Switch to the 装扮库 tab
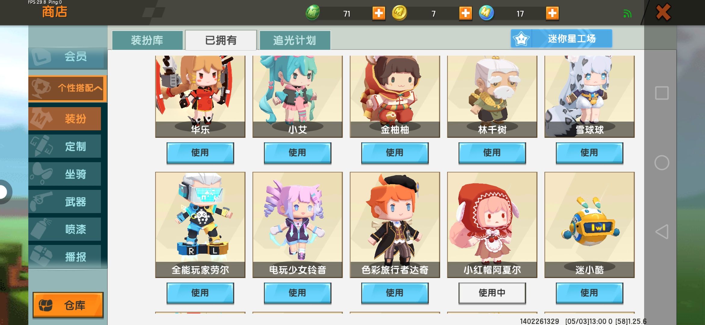 (147, 40)
